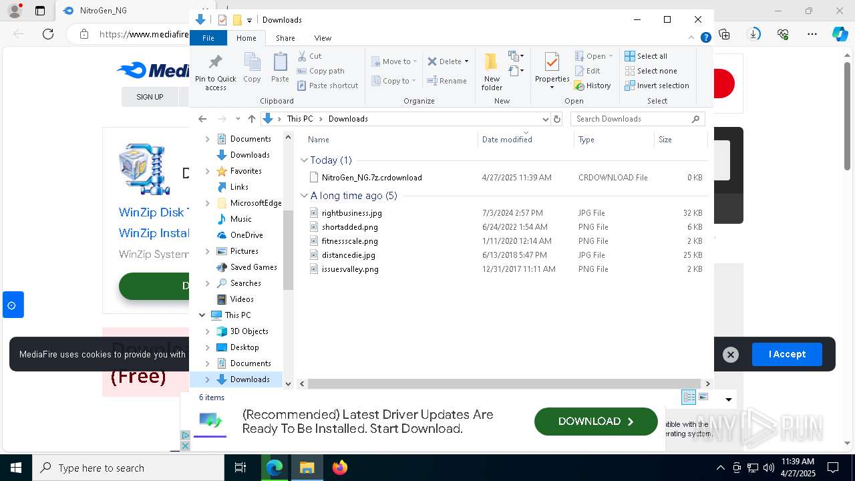Collapse A long time ago group
This screenshot has height=481, width=855.
click(x=304, y=196)
